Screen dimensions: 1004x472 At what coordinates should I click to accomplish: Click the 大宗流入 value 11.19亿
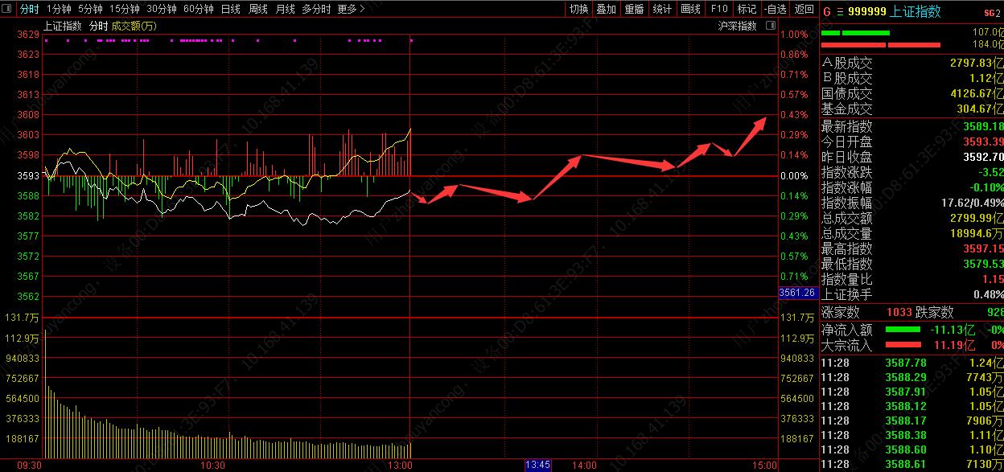tap(954, 345)
